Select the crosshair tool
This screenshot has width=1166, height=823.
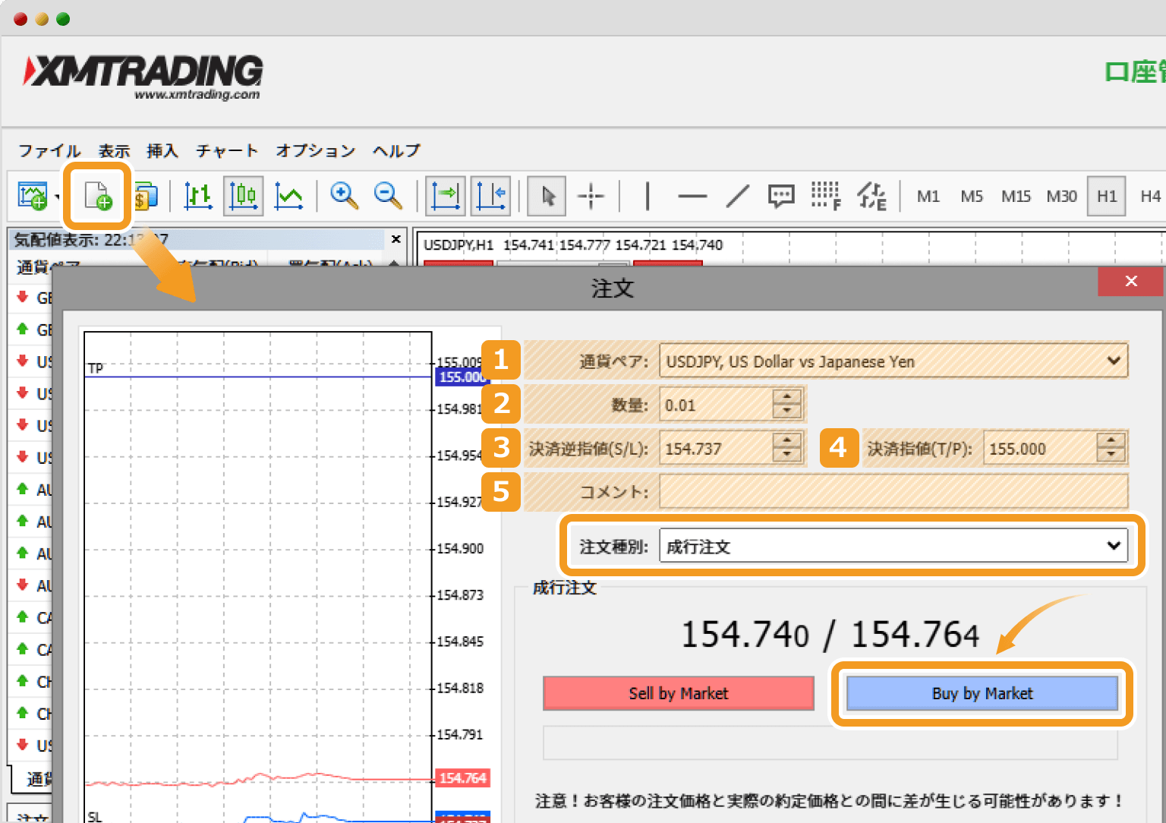point(591,196)
